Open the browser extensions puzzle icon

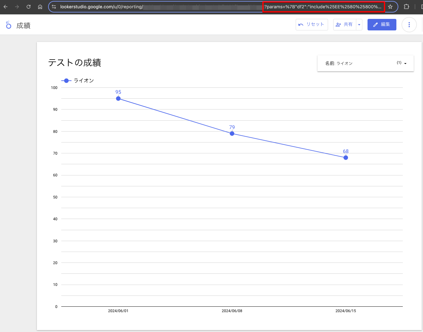click(x=406, y=7)
